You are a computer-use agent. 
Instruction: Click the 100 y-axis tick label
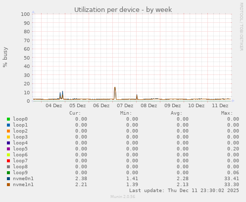(x=25, y=14)
